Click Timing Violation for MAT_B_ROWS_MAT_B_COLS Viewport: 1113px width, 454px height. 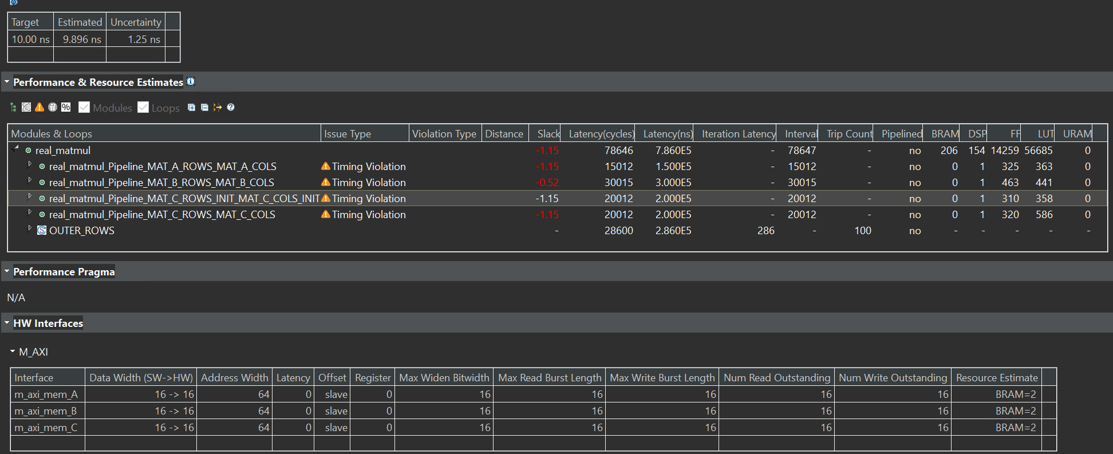(369, 183)
